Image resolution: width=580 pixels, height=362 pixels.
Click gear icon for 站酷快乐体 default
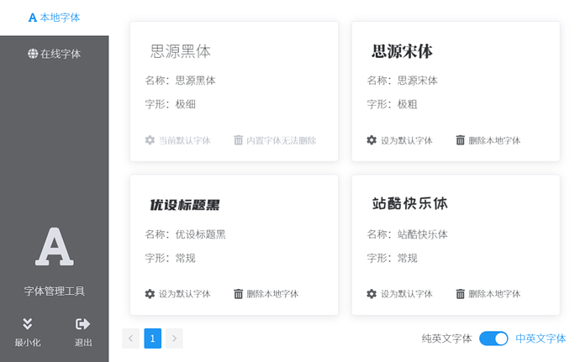pos(372,294)
